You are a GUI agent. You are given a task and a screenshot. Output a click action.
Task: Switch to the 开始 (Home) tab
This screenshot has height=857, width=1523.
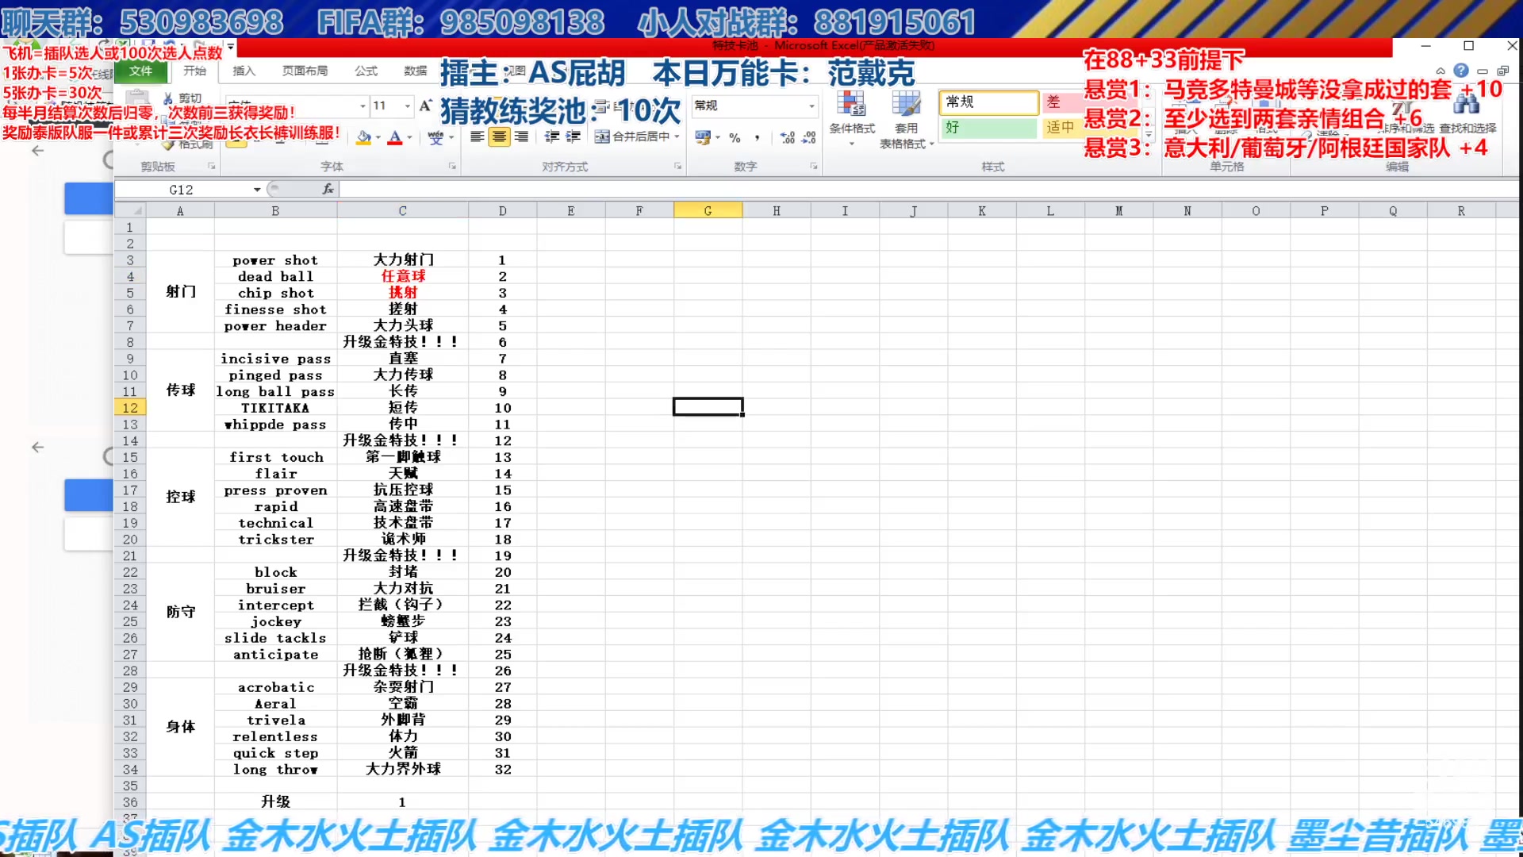pyautogui.click(x=194, y=71)
